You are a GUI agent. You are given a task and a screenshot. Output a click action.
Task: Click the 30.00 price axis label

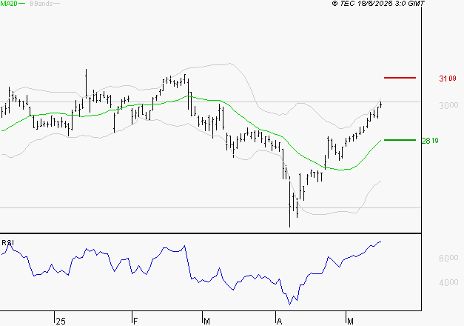click(x=448, y=105)
